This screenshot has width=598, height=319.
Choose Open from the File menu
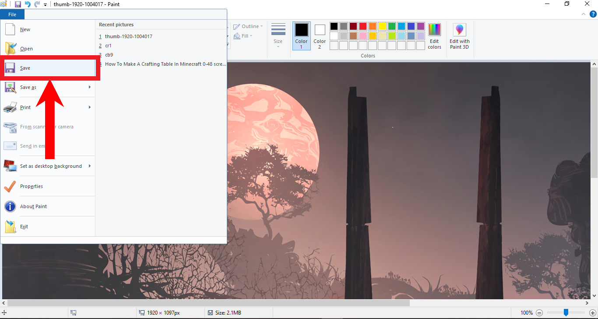(x=48, y=49)
